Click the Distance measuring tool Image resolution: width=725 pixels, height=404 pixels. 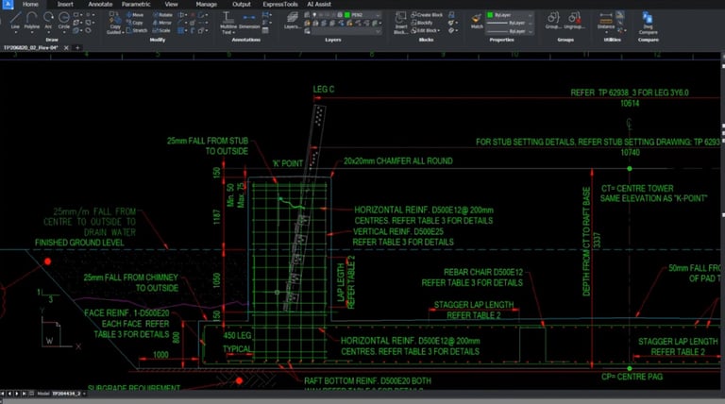tap(606, 21)
